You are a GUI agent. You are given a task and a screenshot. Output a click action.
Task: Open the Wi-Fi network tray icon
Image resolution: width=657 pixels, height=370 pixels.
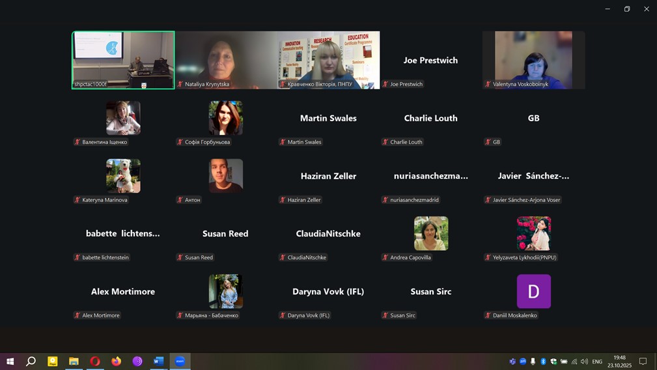click(x=574, y=362)
